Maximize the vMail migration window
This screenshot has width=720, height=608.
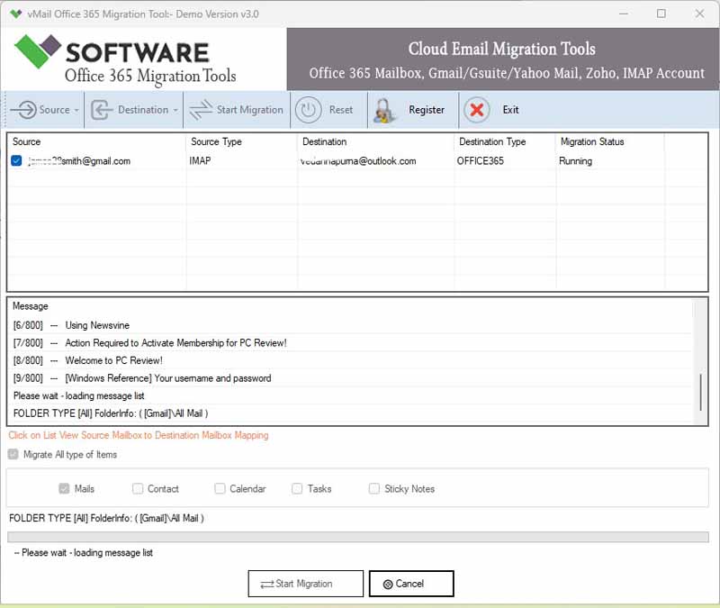[661, 14]
